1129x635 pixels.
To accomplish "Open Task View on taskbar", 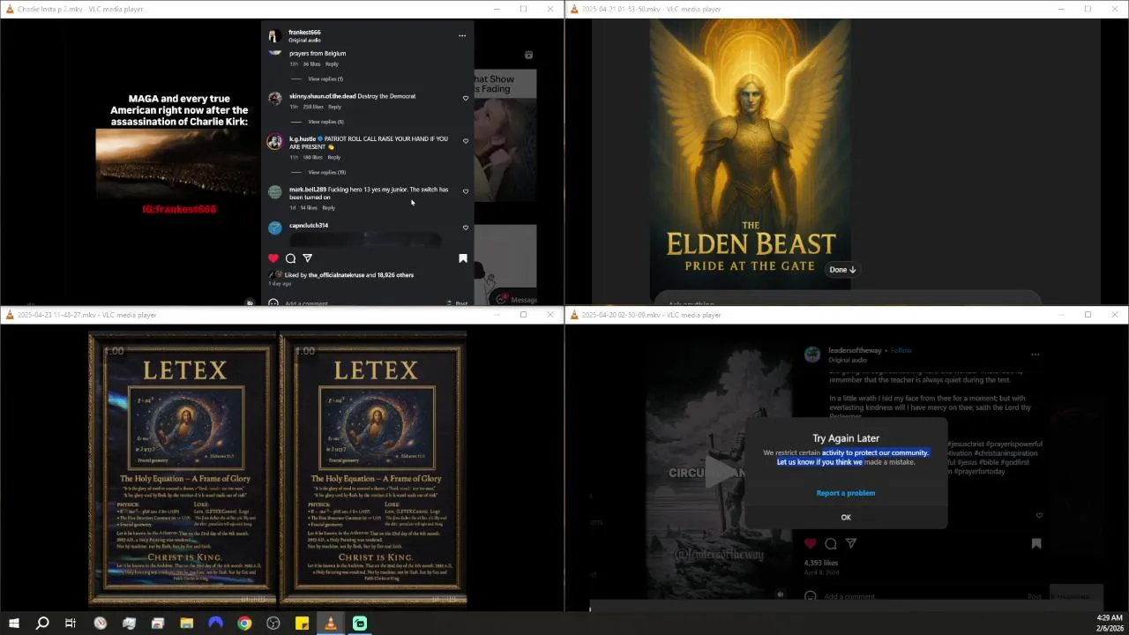I will (71, 624).
